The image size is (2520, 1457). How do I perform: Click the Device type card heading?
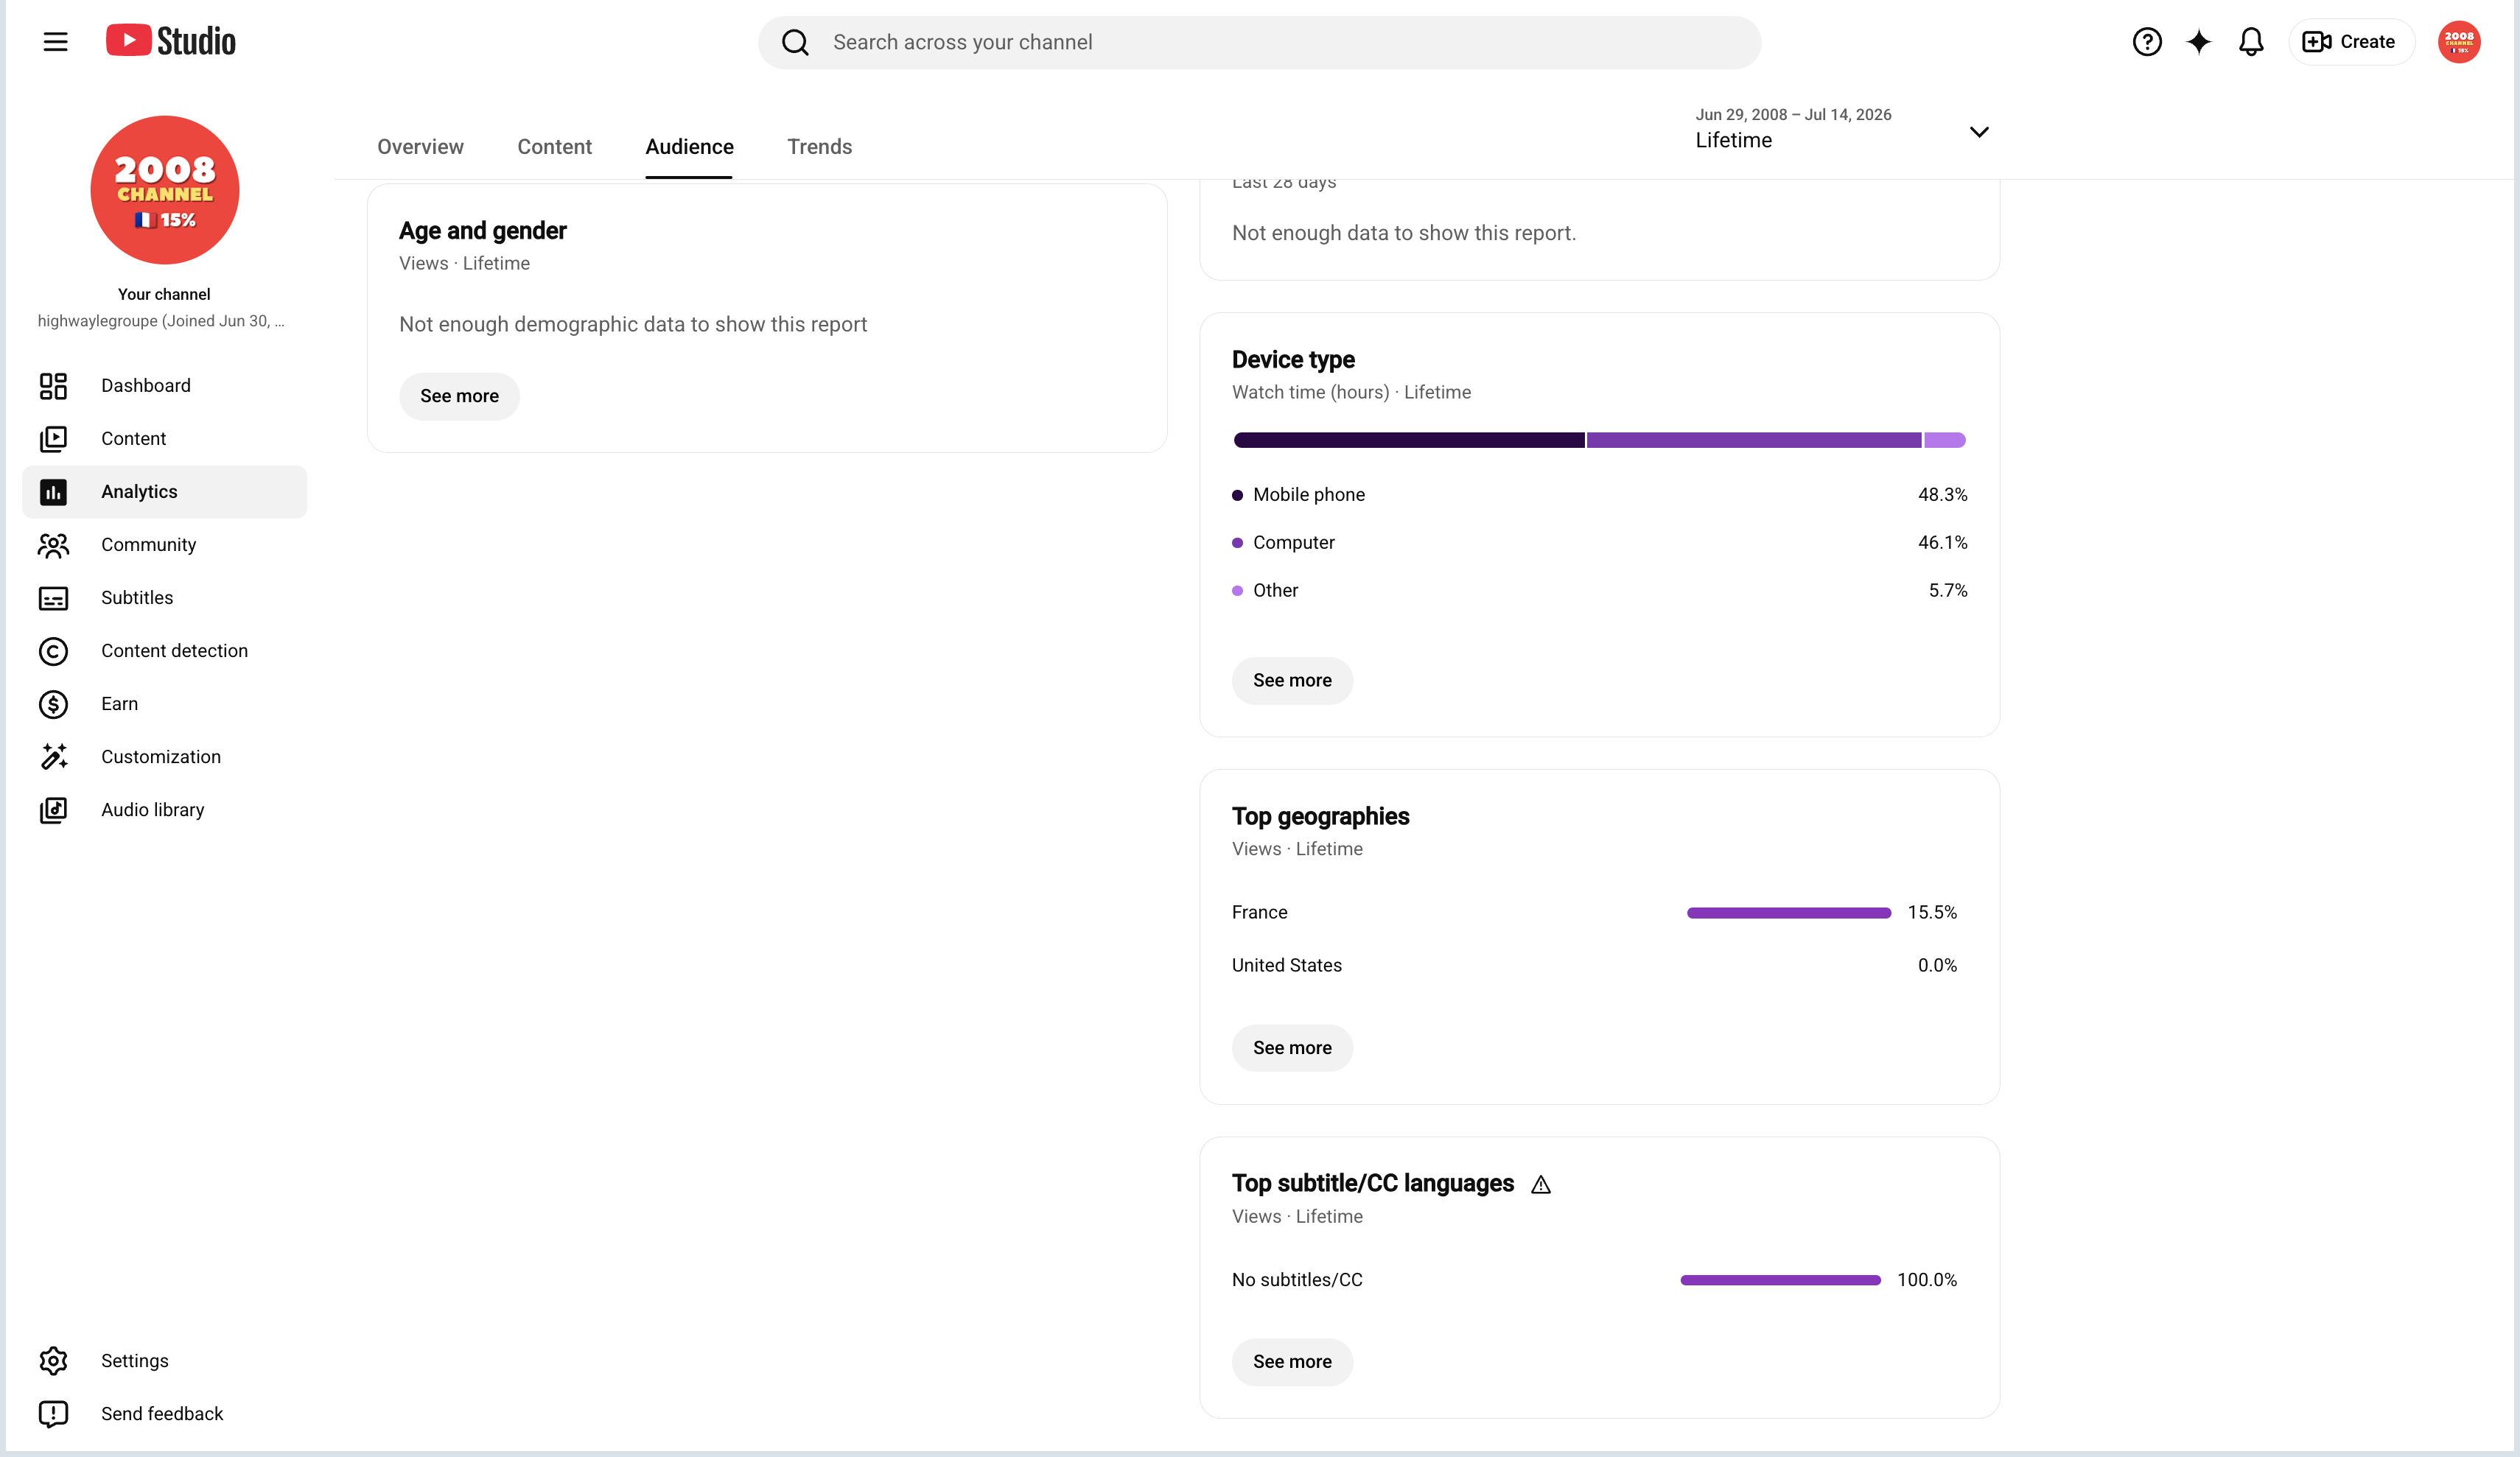(x=1293, y=360)
